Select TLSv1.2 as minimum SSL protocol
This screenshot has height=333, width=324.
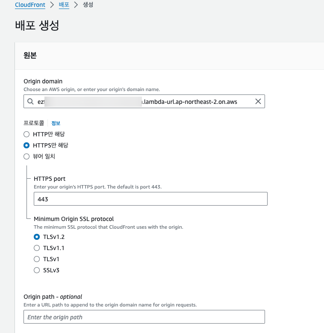[37, 237]
